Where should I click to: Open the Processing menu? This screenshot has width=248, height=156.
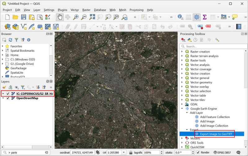pyautogui.click(x=136, y=10)
